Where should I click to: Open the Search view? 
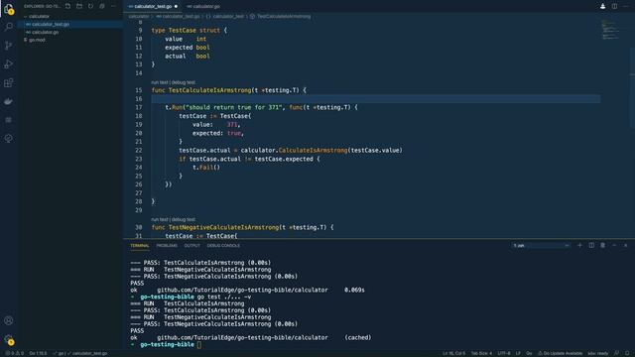[x=9, y=27]
